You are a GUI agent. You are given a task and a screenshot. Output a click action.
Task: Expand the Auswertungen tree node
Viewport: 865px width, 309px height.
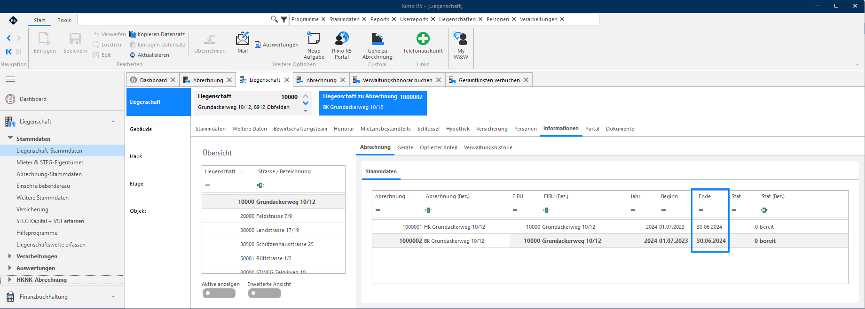[10, 268]
